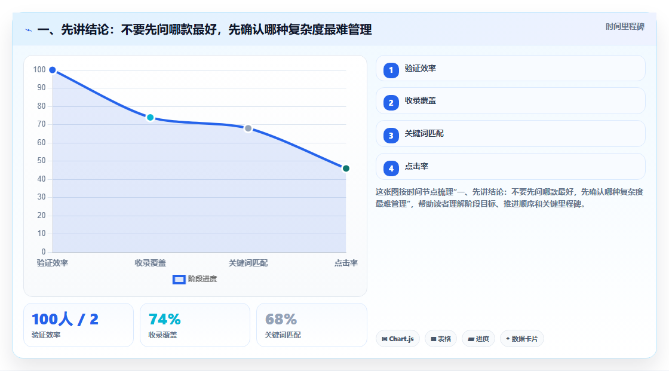Image resolution: width=669 pixels, height=371 pixels.
Task: Click the 68% 关键词匹配 stat card
Action: [312, 326]
